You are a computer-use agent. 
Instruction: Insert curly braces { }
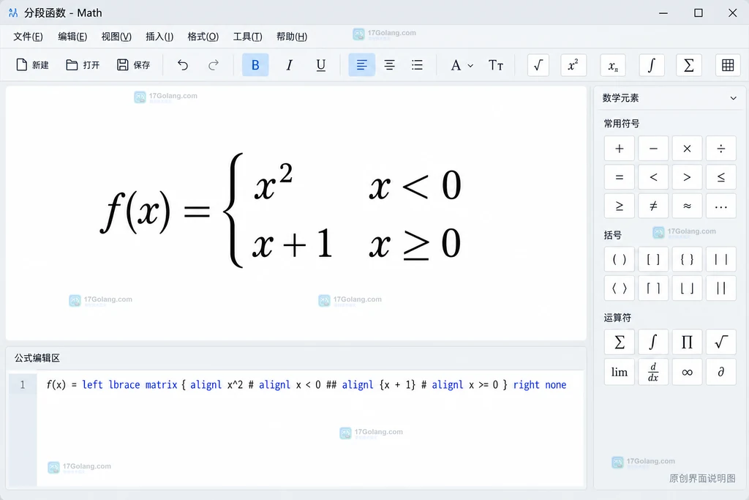[x=688, y=260]
